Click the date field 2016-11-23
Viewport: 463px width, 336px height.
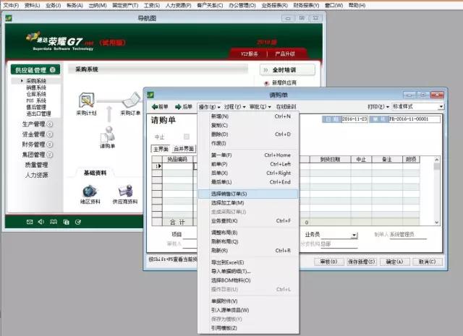pyautogui.click(x=354, y=119)
